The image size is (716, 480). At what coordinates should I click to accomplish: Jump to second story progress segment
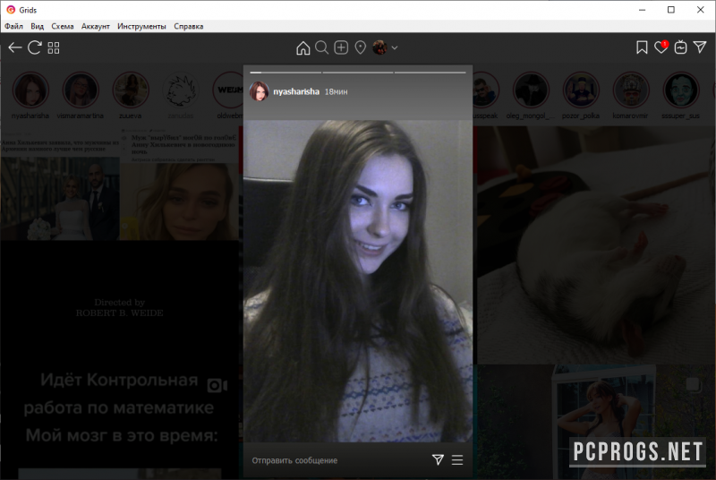(x=357, y=73)
